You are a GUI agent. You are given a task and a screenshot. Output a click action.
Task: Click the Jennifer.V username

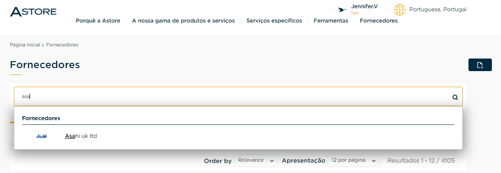click(364, 7)
